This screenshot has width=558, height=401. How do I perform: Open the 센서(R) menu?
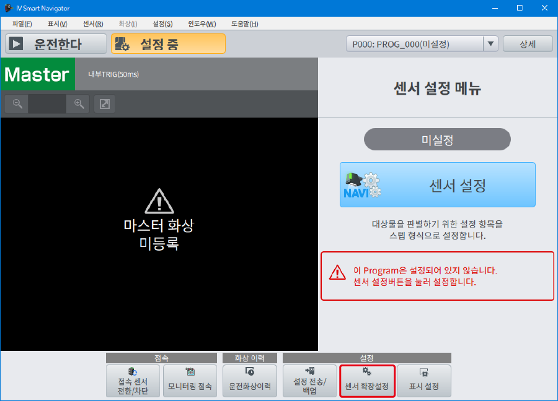[x=93, y=24]
